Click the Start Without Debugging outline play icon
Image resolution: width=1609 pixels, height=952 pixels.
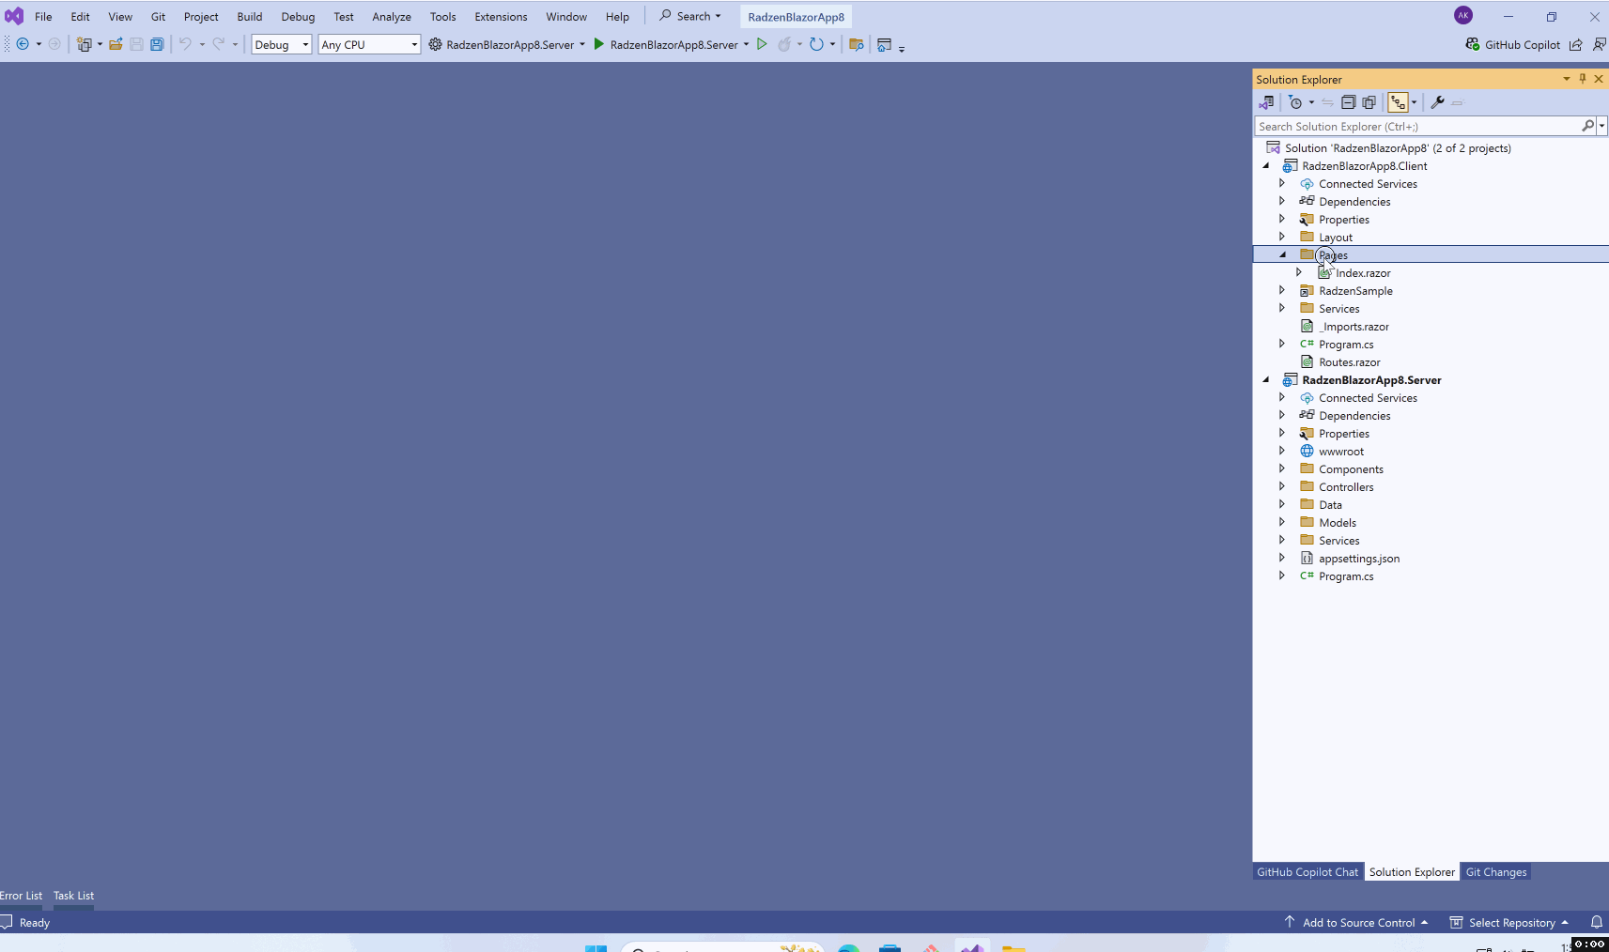click(x=762, y=44)
